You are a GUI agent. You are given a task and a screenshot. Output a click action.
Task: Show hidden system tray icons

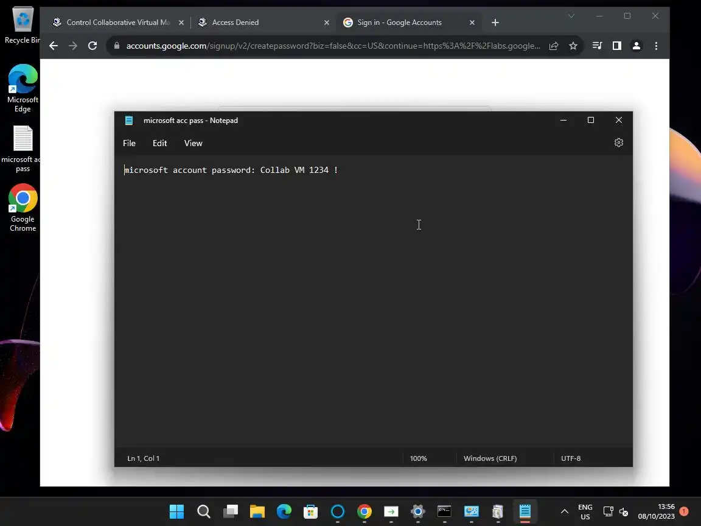tap(565, 511)
